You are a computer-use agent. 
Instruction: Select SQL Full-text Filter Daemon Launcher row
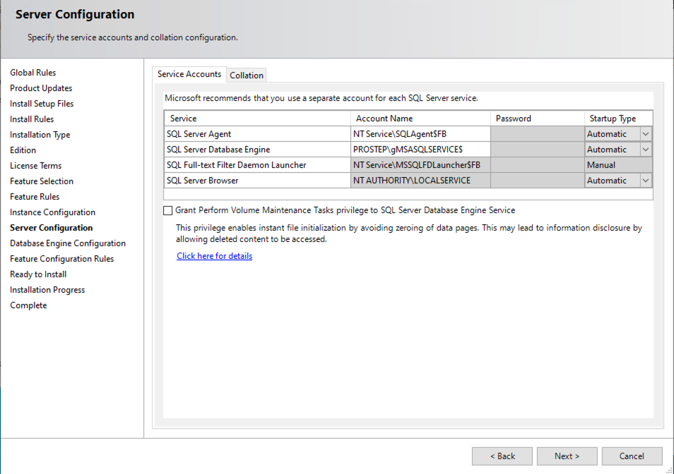coord(257,165)
